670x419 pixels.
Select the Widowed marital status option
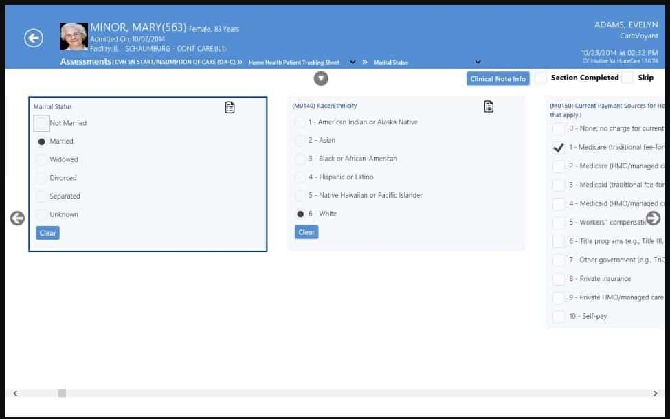pyautogui.click(x=41, y=159)
